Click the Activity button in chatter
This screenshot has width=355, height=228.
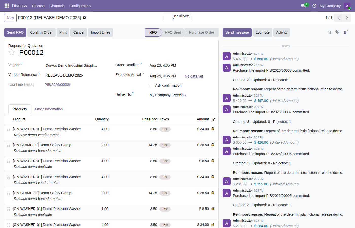point(282,32)
